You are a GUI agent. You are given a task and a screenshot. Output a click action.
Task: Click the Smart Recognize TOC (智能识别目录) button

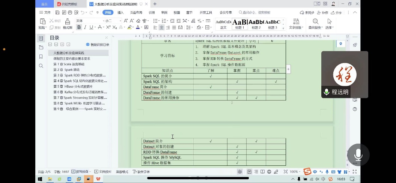pyautogui.click(x=98, y=45)
